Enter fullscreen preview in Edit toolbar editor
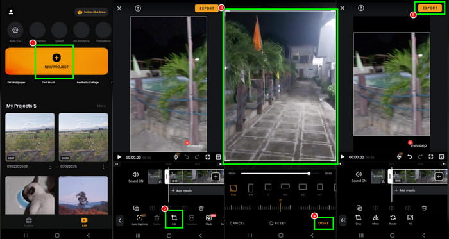 (208, 157)
